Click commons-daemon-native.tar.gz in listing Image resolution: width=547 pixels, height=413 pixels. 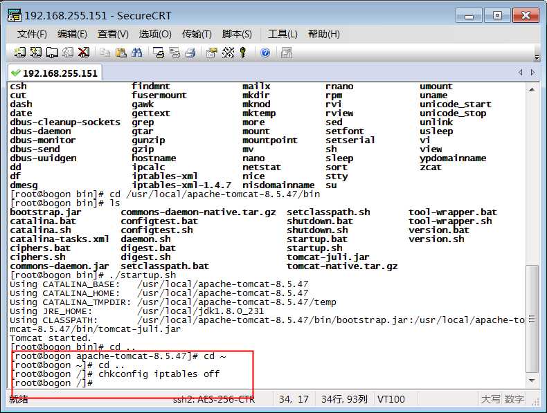click(198, 212)
